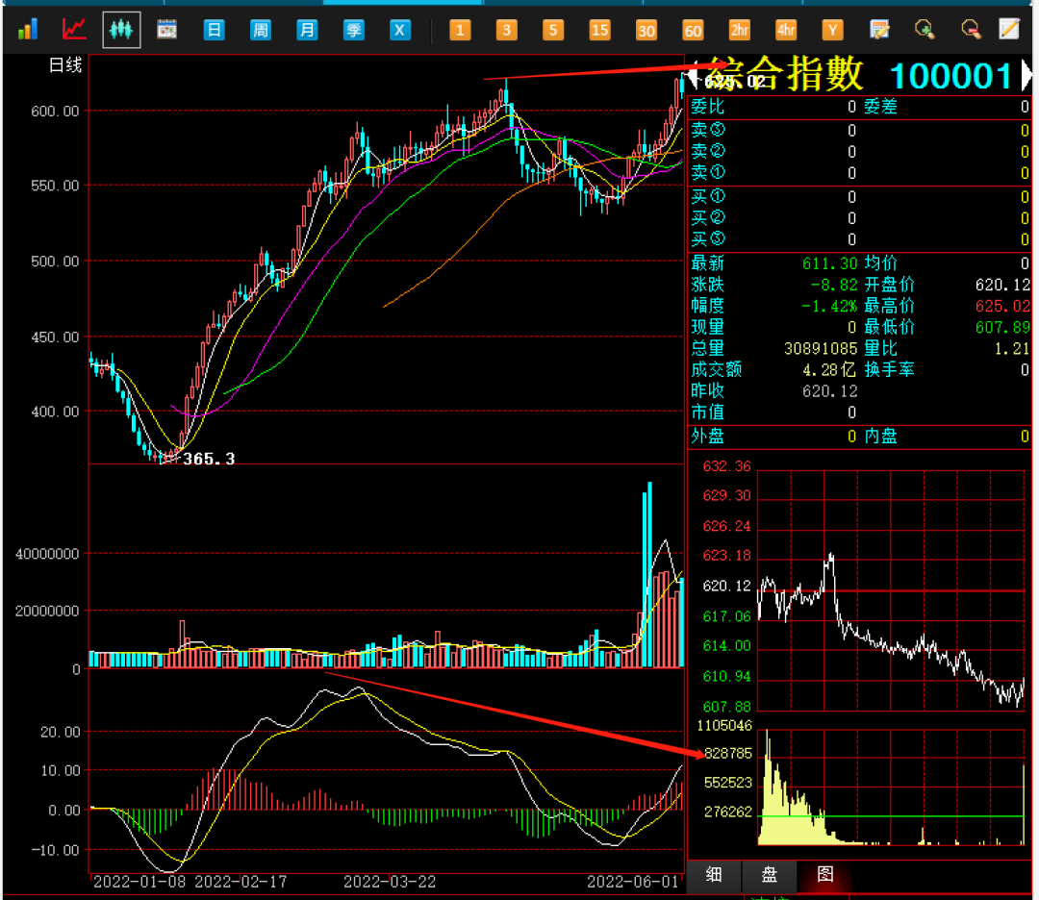
Task: Select the candlestick chart icon
Action: coord(121,30)
